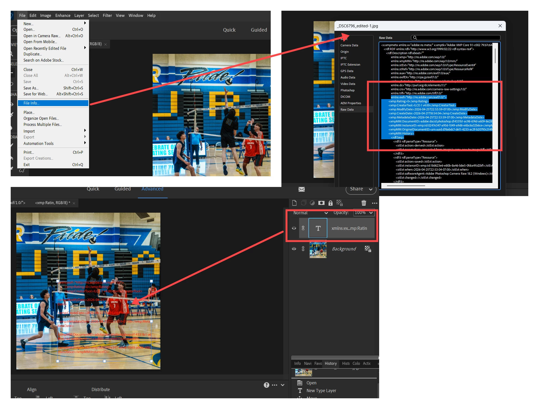Click New Type Layer history entry
The height and width of the screenshot is (409, 539).
(x=321, y=391)
